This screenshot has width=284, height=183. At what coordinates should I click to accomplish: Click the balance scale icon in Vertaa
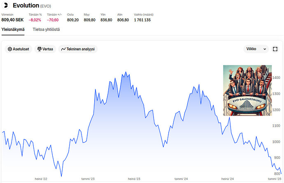pyautogui.click(x=40, y=49)
